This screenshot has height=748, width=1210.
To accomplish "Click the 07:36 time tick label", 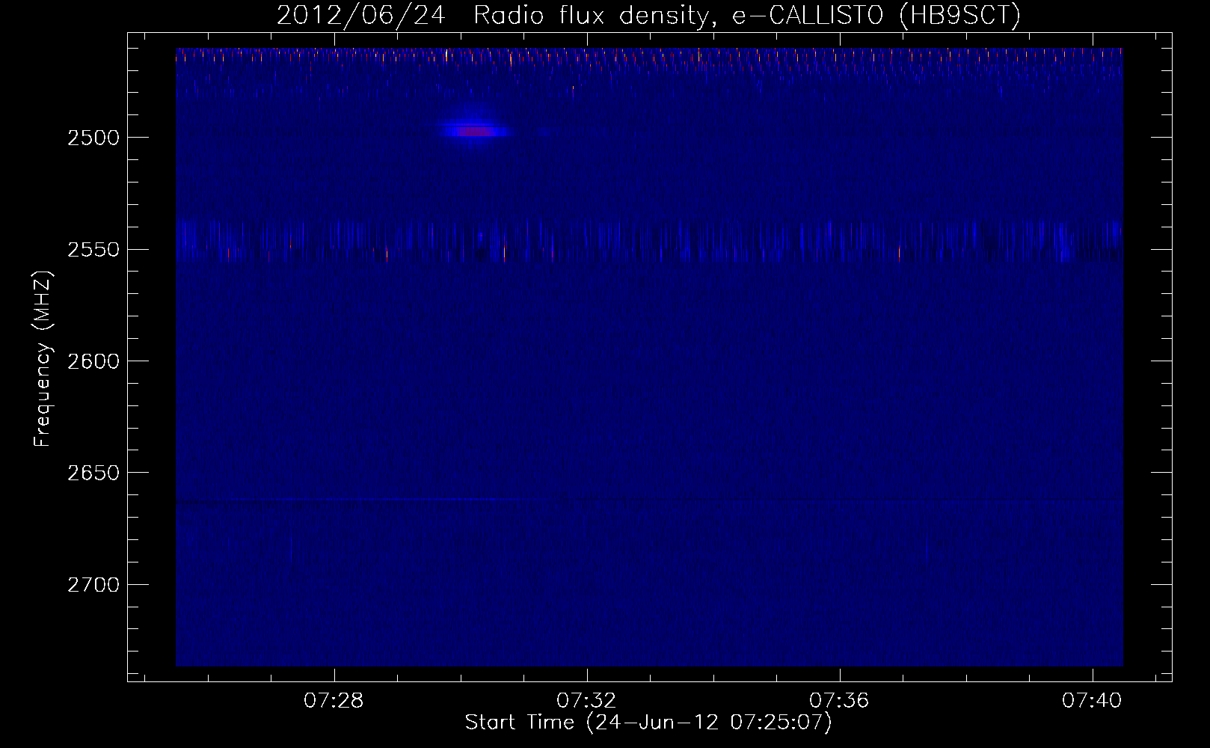I will (x=840, y=700).
